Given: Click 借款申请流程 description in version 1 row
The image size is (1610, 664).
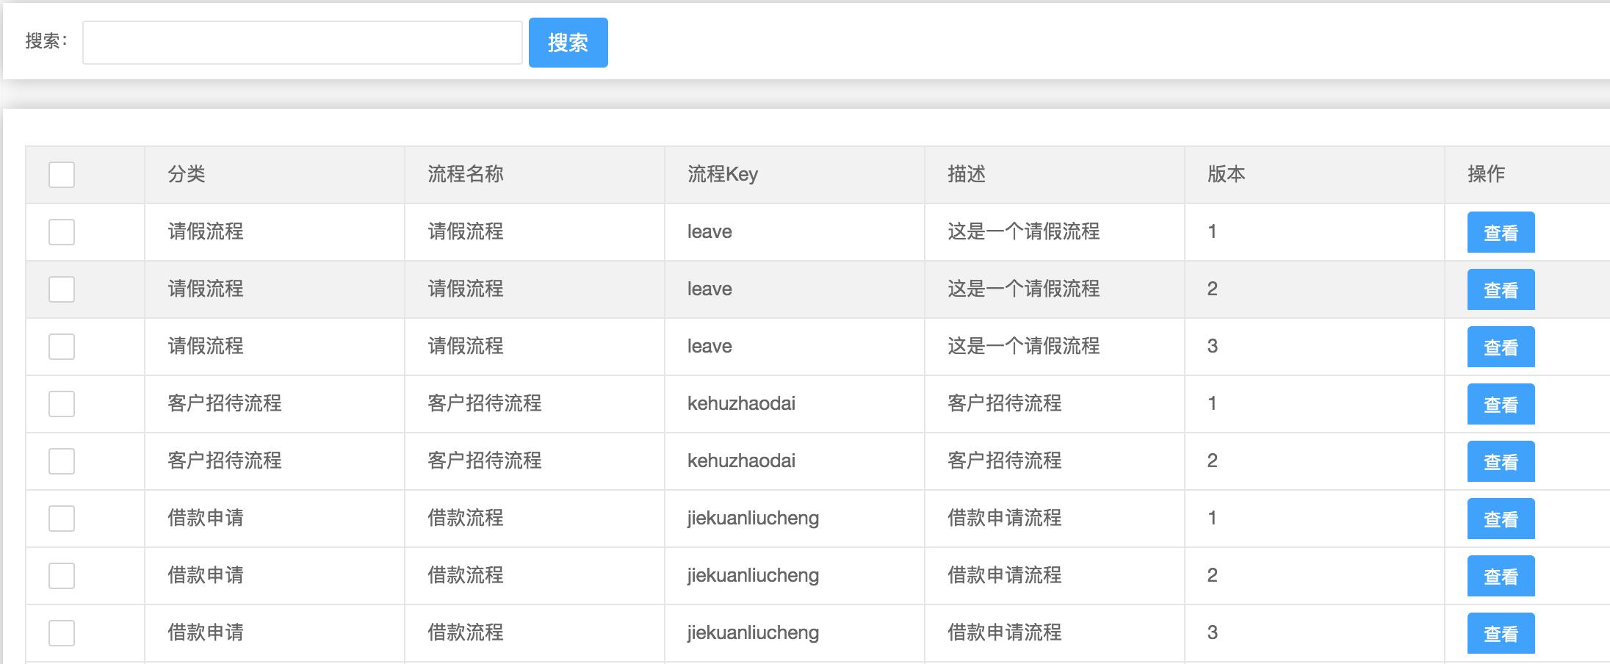Looking at the screenshot, I should (1005, 518).
